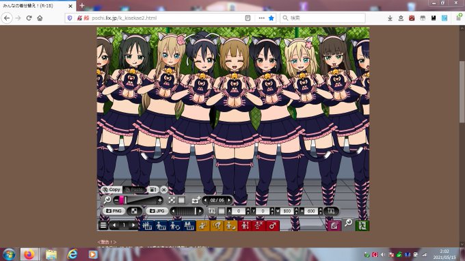Open a new tab with plus button

point(82,5)
